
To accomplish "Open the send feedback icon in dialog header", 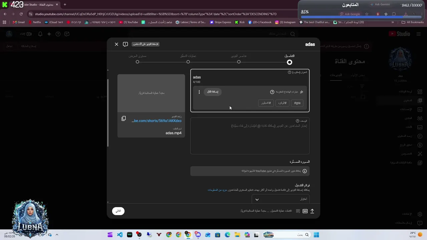I will [125, 44].
